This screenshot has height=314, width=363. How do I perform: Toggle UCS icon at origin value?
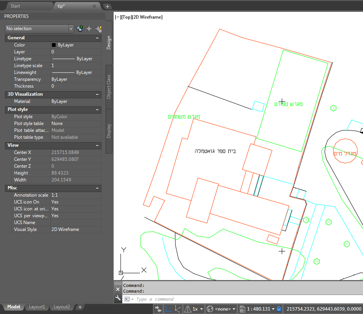tap(76, 209)
